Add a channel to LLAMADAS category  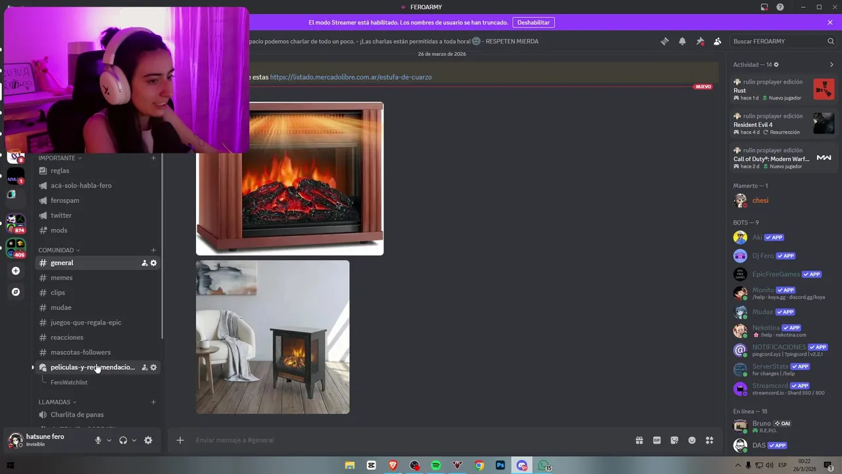(153, 402)
